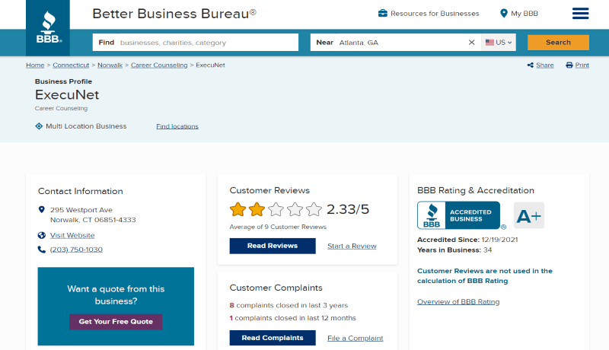Click the Near Atlanta, GA field
Image resolution: width=609 pixels, height=350 pixels.
click(x=395, y=43)
